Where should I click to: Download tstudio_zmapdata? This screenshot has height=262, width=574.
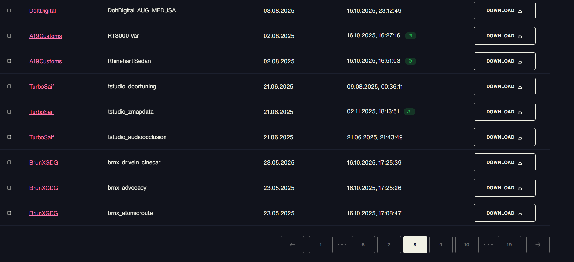tap(504, 112)
